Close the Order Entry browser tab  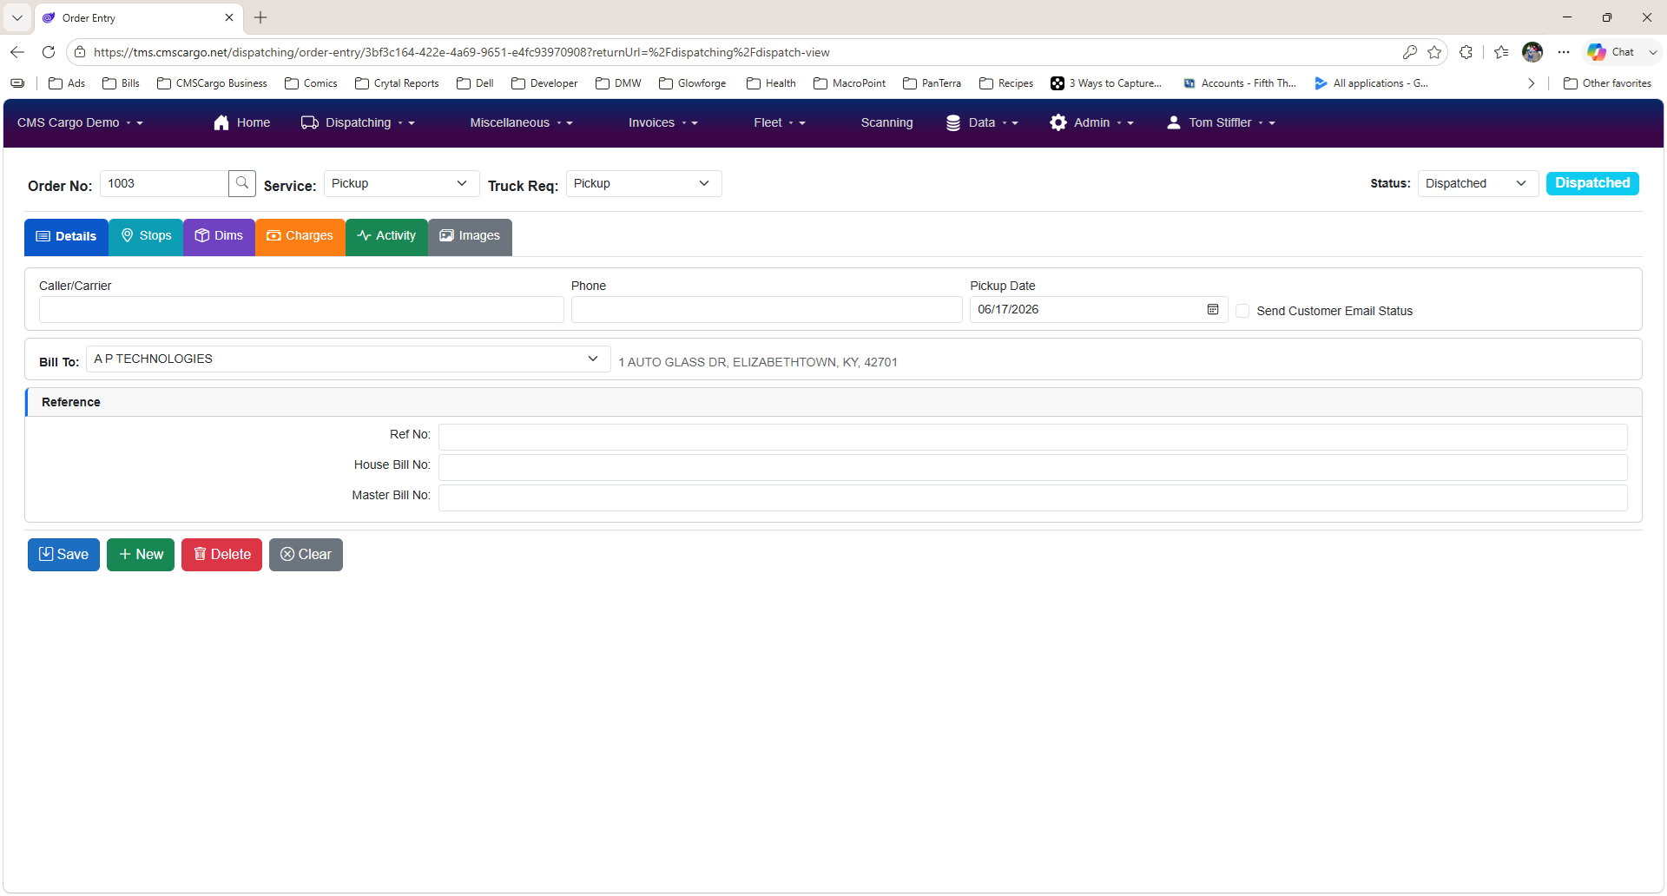pos(229,17)
